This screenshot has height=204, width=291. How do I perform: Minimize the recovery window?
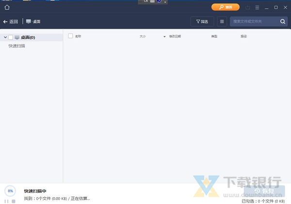[266, 8]
